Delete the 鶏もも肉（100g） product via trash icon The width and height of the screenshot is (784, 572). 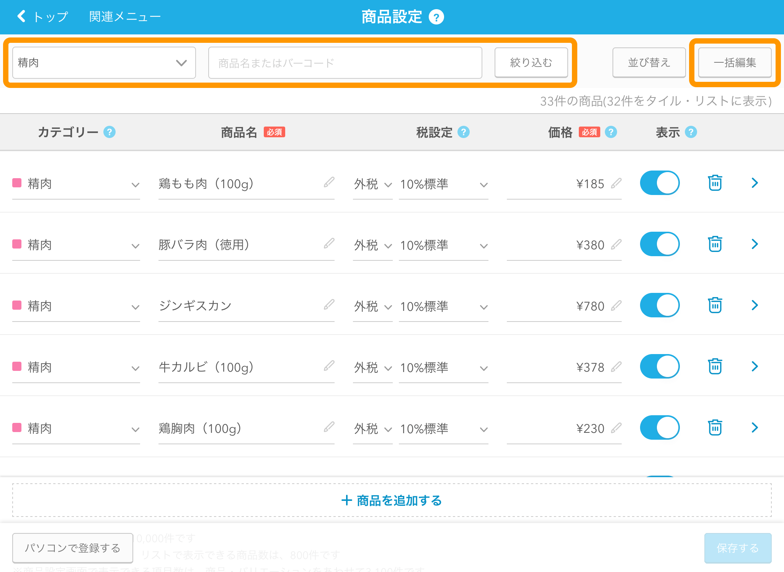pos(714,183)
